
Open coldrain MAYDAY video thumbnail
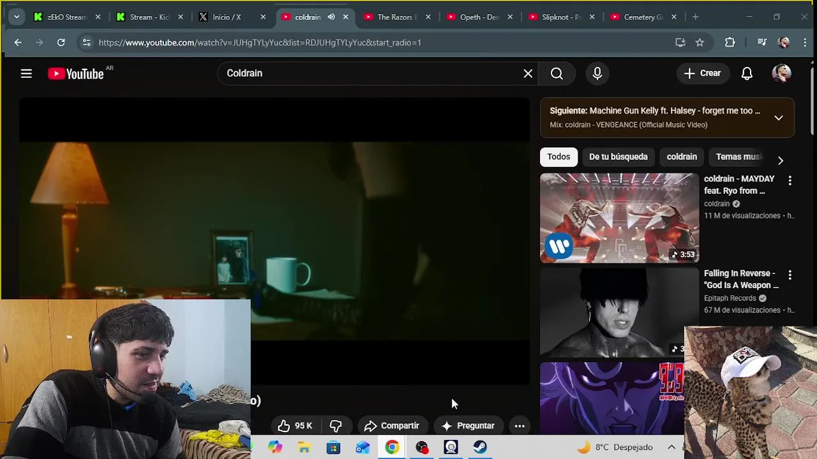[619, 218]
